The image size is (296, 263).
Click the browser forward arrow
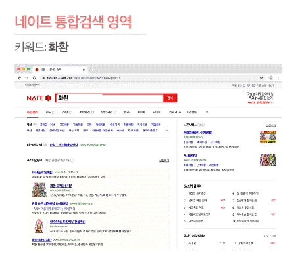coord(27,78)
